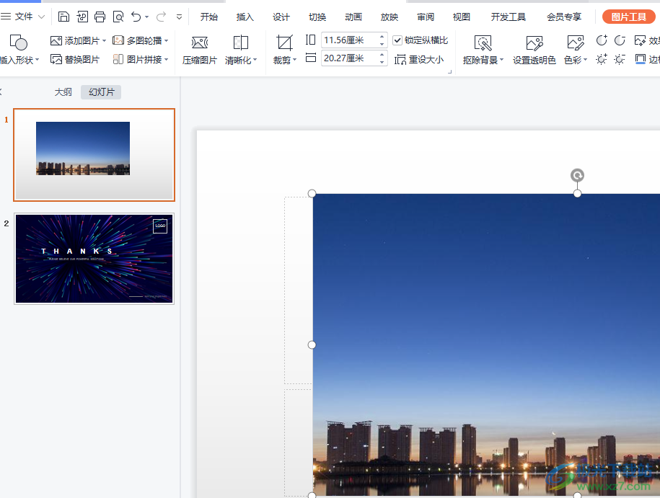
Task: Switch to the 开发工具 tab
Action: (x=509, y=17)
